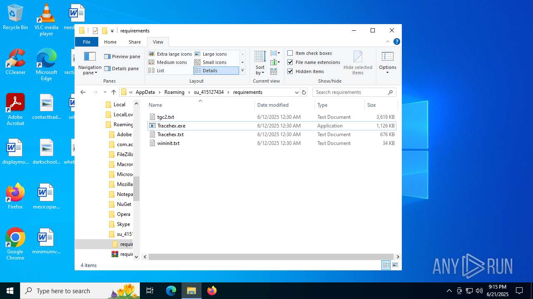Select the Tracehex.txt file
Screen dimensions: 533x299
pyautogui.click(x=272, y=135)
